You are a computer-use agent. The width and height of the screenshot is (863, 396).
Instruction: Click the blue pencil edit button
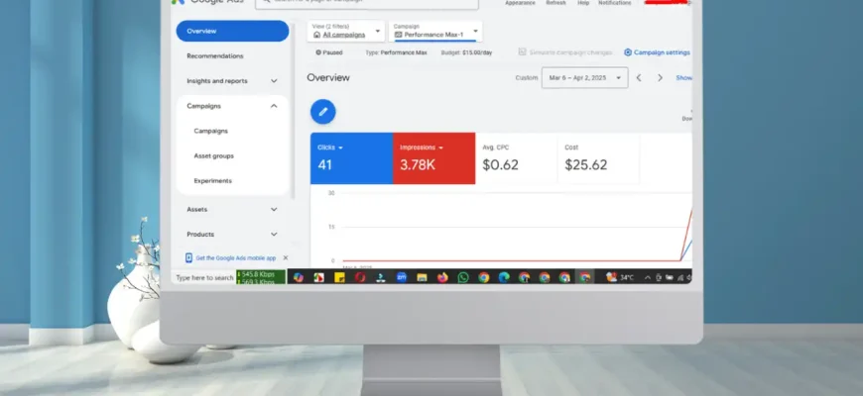pyautogui.click(x=323, y=112)
